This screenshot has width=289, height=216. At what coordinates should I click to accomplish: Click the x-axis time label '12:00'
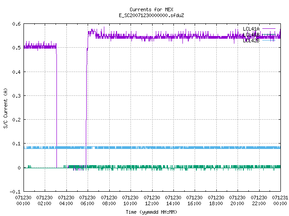152,203
